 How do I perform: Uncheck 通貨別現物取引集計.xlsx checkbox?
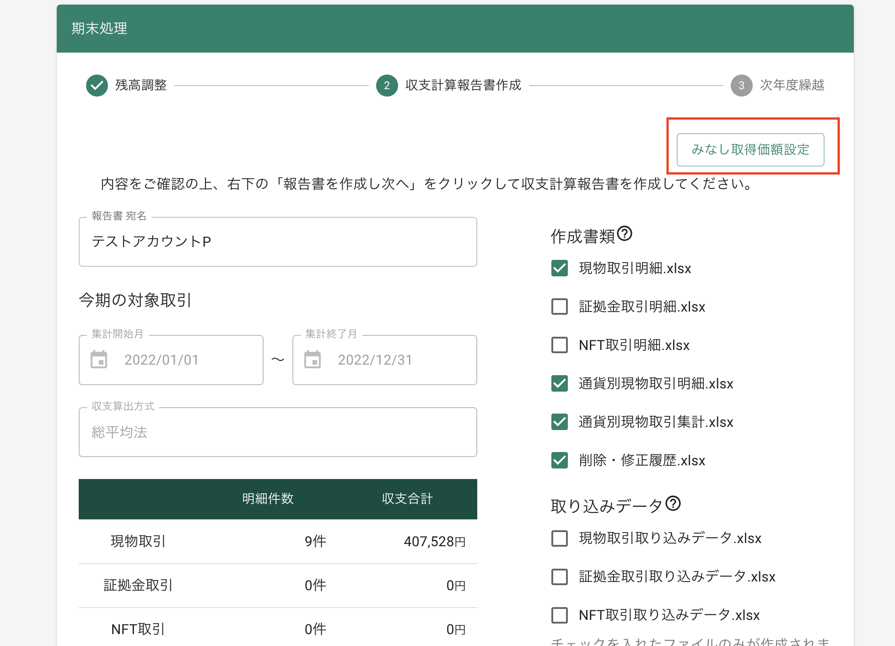coord(560,422)
